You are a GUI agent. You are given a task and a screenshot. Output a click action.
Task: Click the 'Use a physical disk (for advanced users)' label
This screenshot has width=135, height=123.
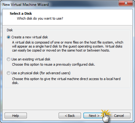(41, 73)
